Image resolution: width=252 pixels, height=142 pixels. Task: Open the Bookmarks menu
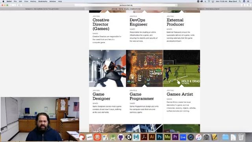tap(43, 1)
